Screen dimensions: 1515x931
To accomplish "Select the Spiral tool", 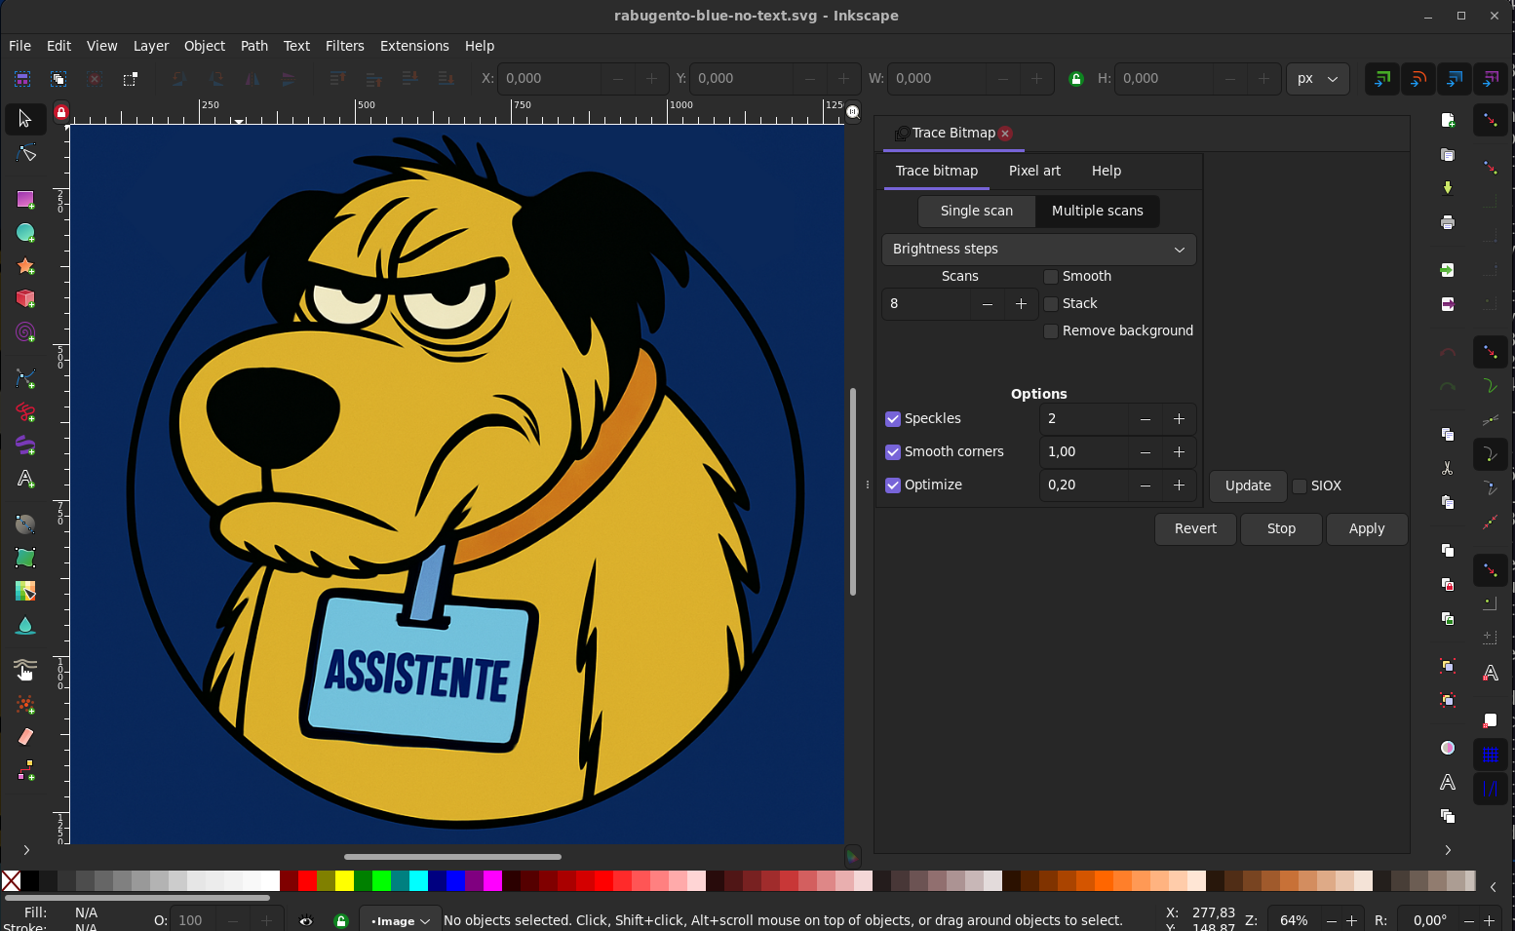I will 25,332.
